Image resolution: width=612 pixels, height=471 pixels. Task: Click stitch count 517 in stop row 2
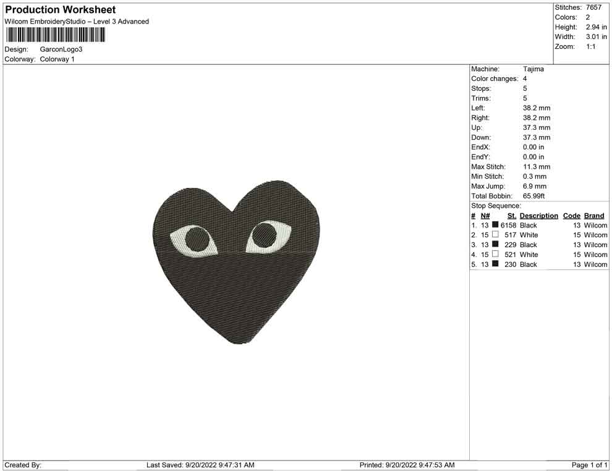[511, 235]
